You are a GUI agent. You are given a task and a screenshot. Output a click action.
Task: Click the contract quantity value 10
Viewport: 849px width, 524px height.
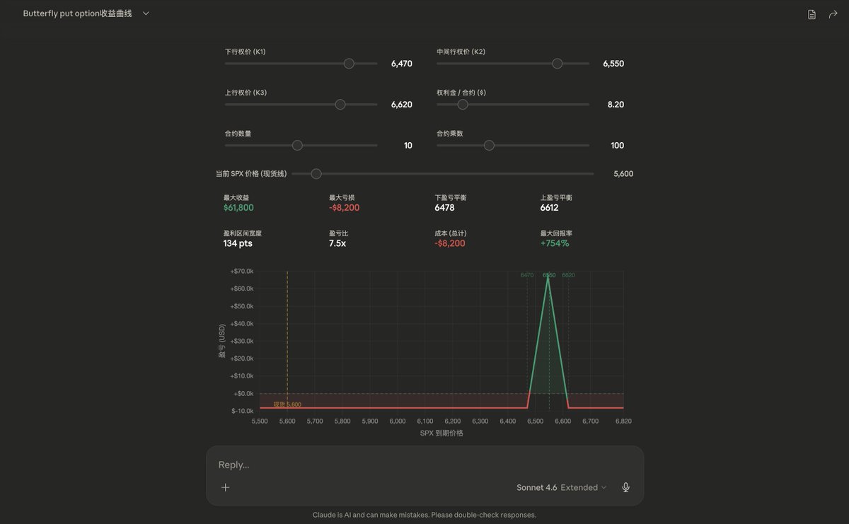tap(408, 146)
